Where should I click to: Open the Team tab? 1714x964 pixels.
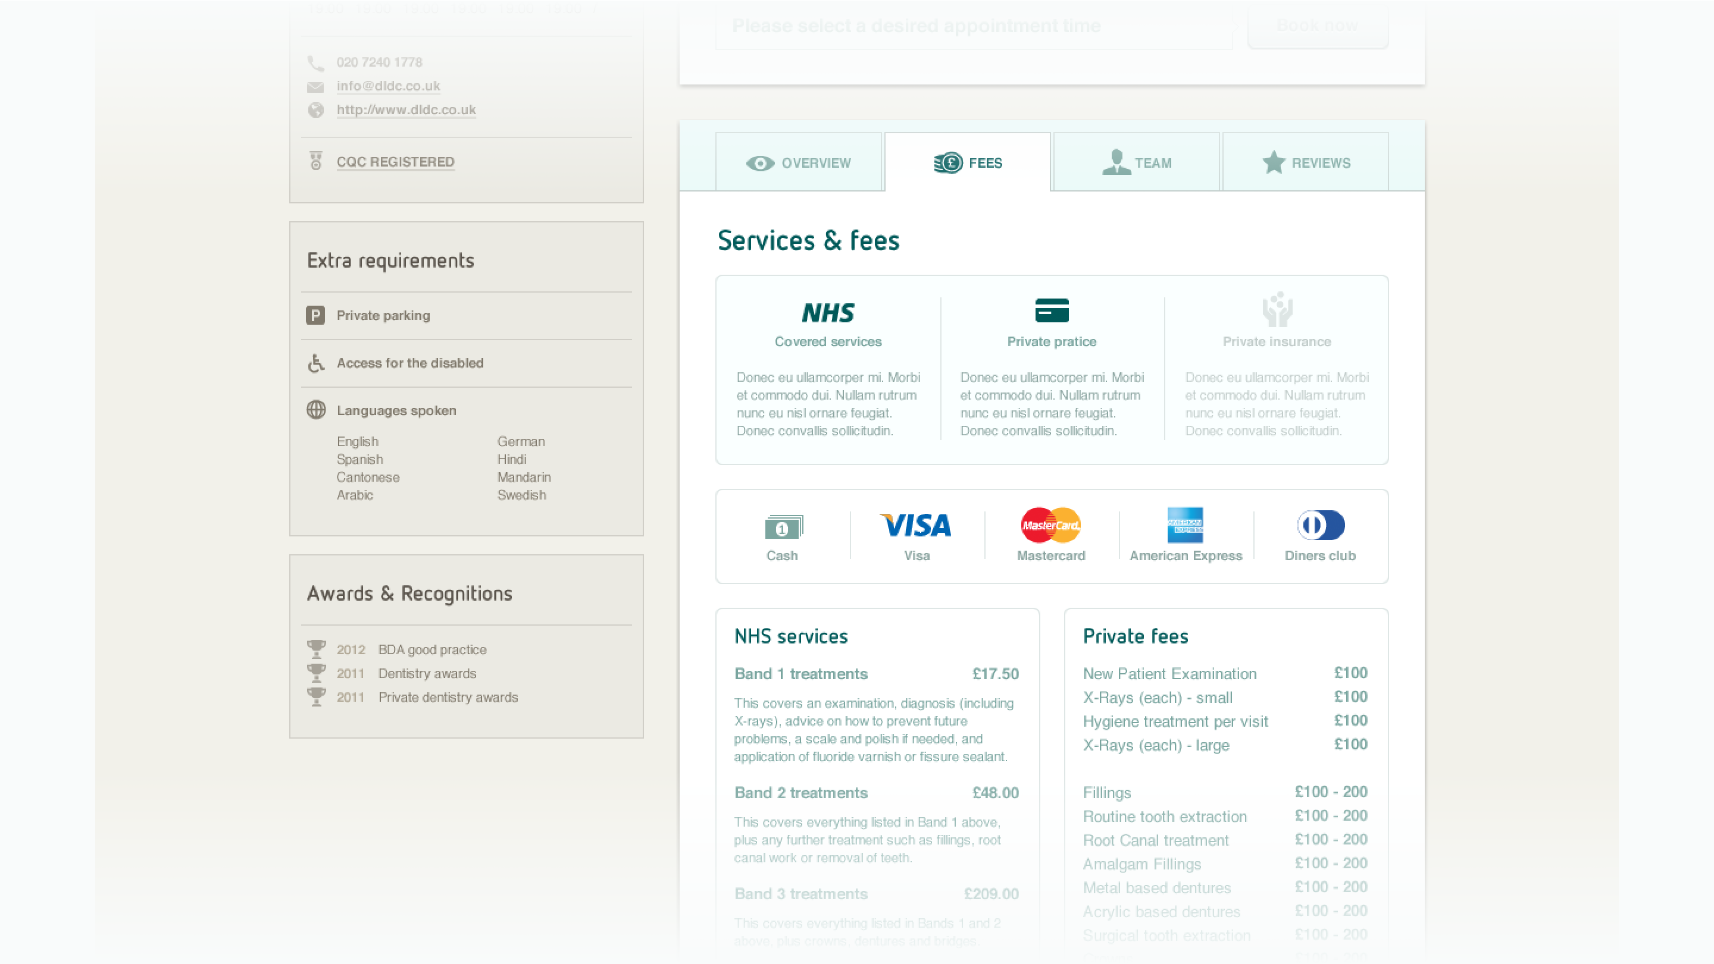[1137, 163]
